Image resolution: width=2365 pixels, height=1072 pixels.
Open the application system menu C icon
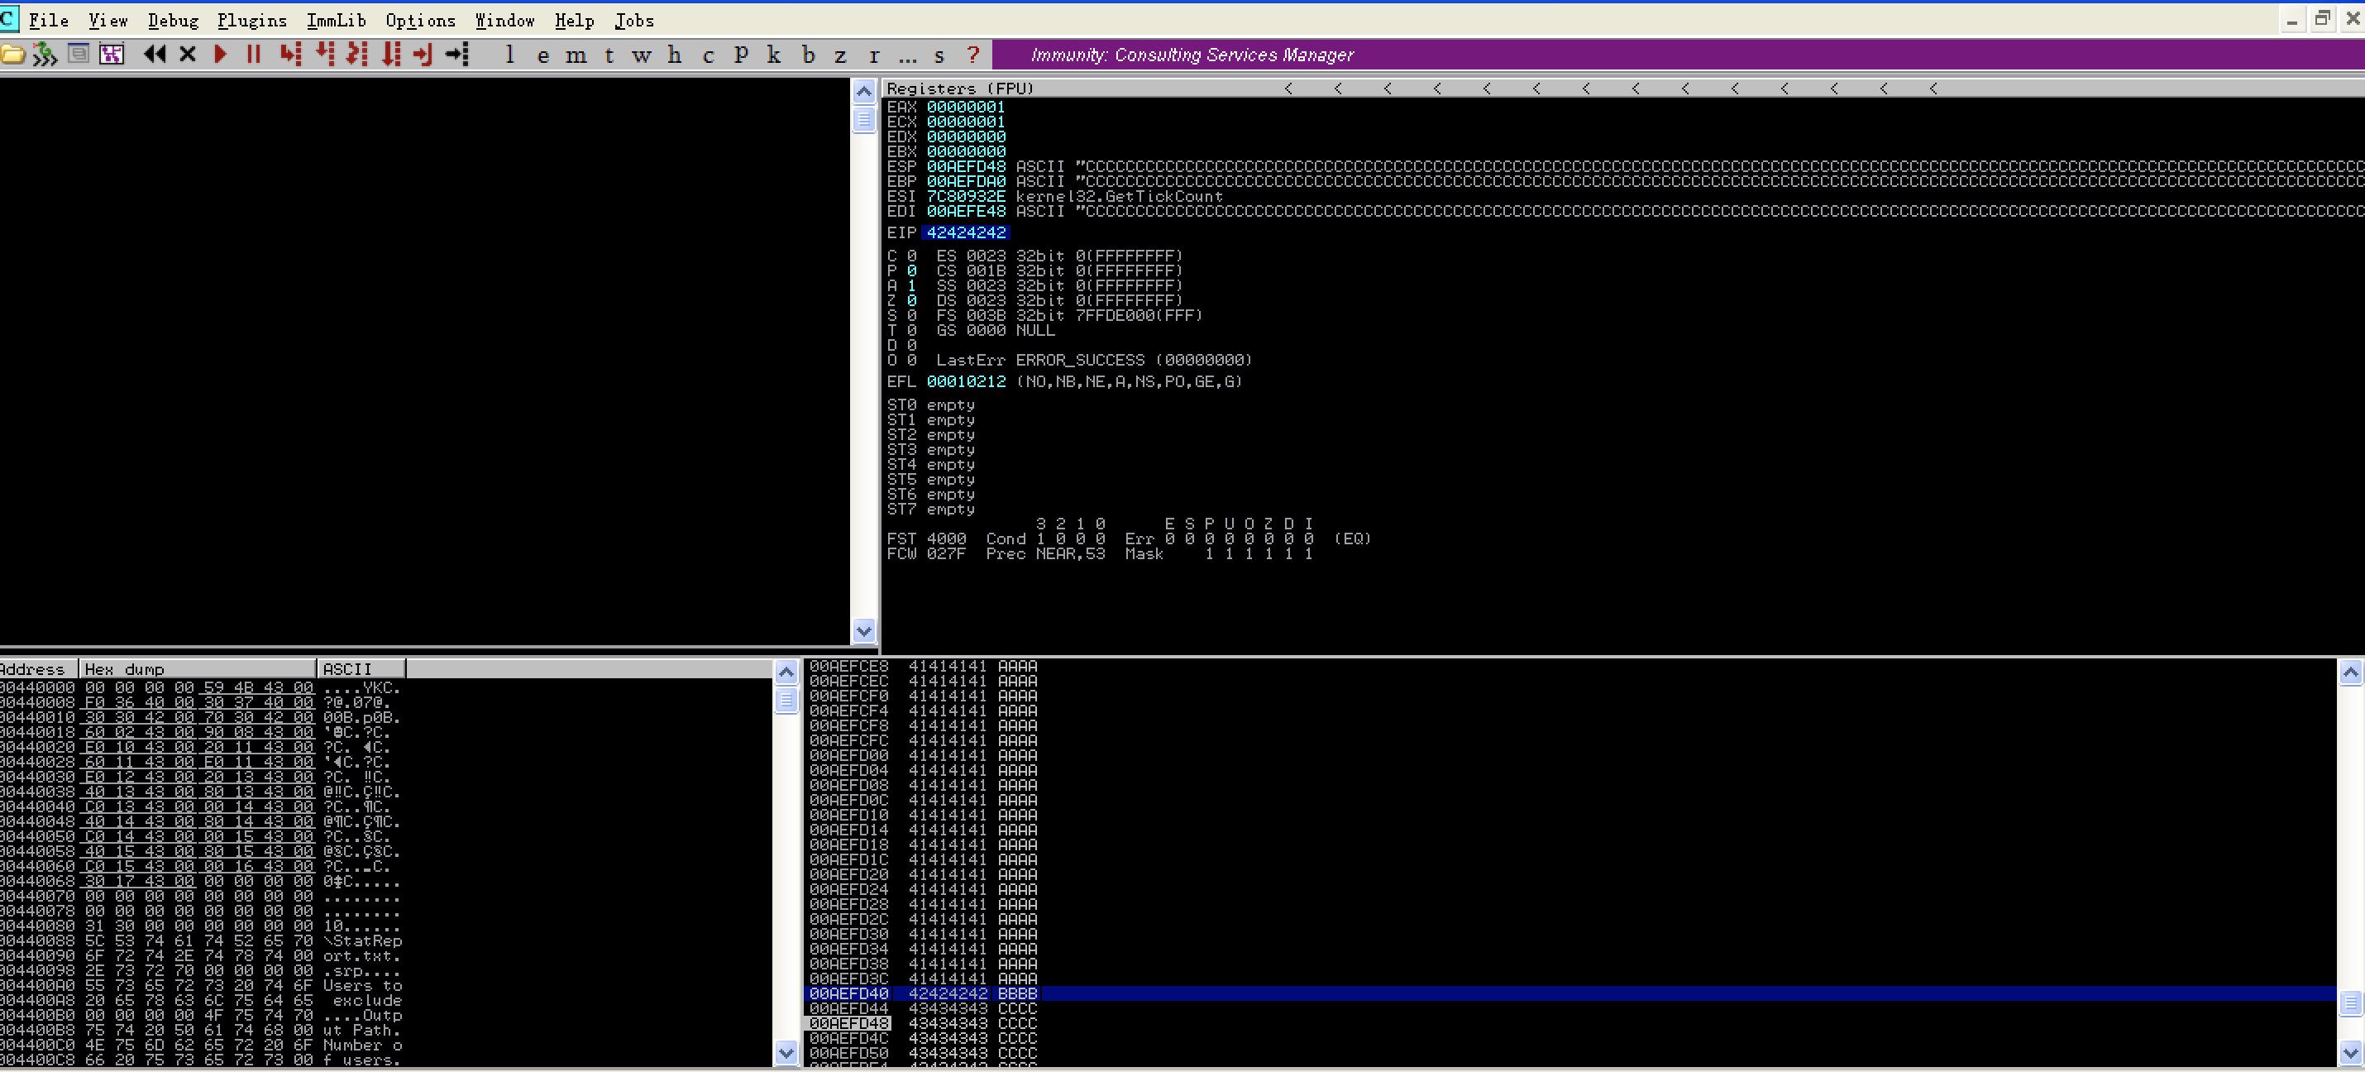click(x=7, y=19)
